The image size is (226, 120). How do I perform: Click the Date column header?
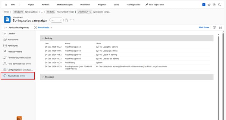(x=47, y=43)
